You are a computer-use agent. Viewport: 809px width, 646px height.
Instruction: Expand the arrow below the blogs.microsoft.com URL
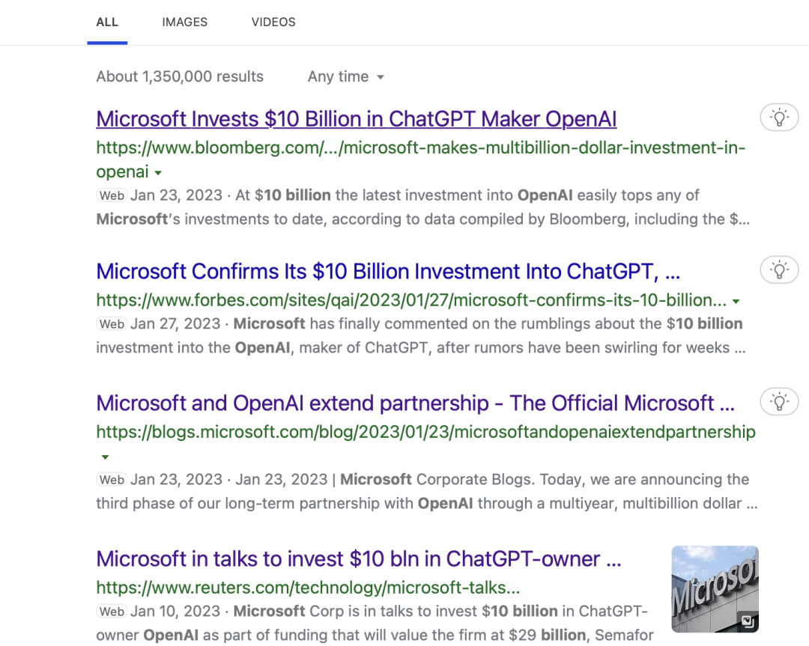click(x=105, y=457)
